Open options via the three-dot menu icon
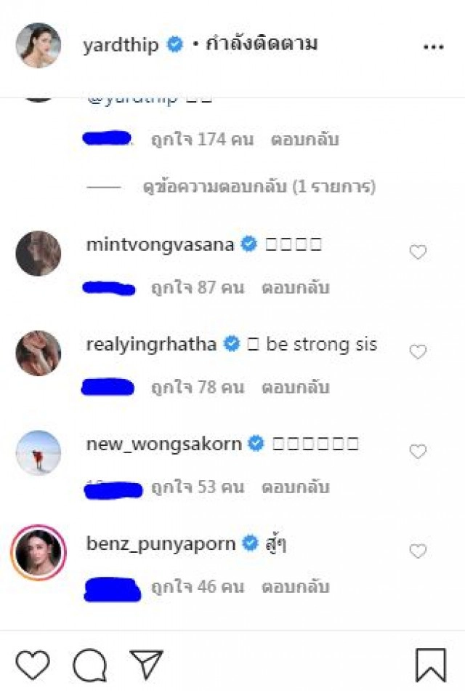The width and height of the screenshot is (465, 691). tap(433, 45)
